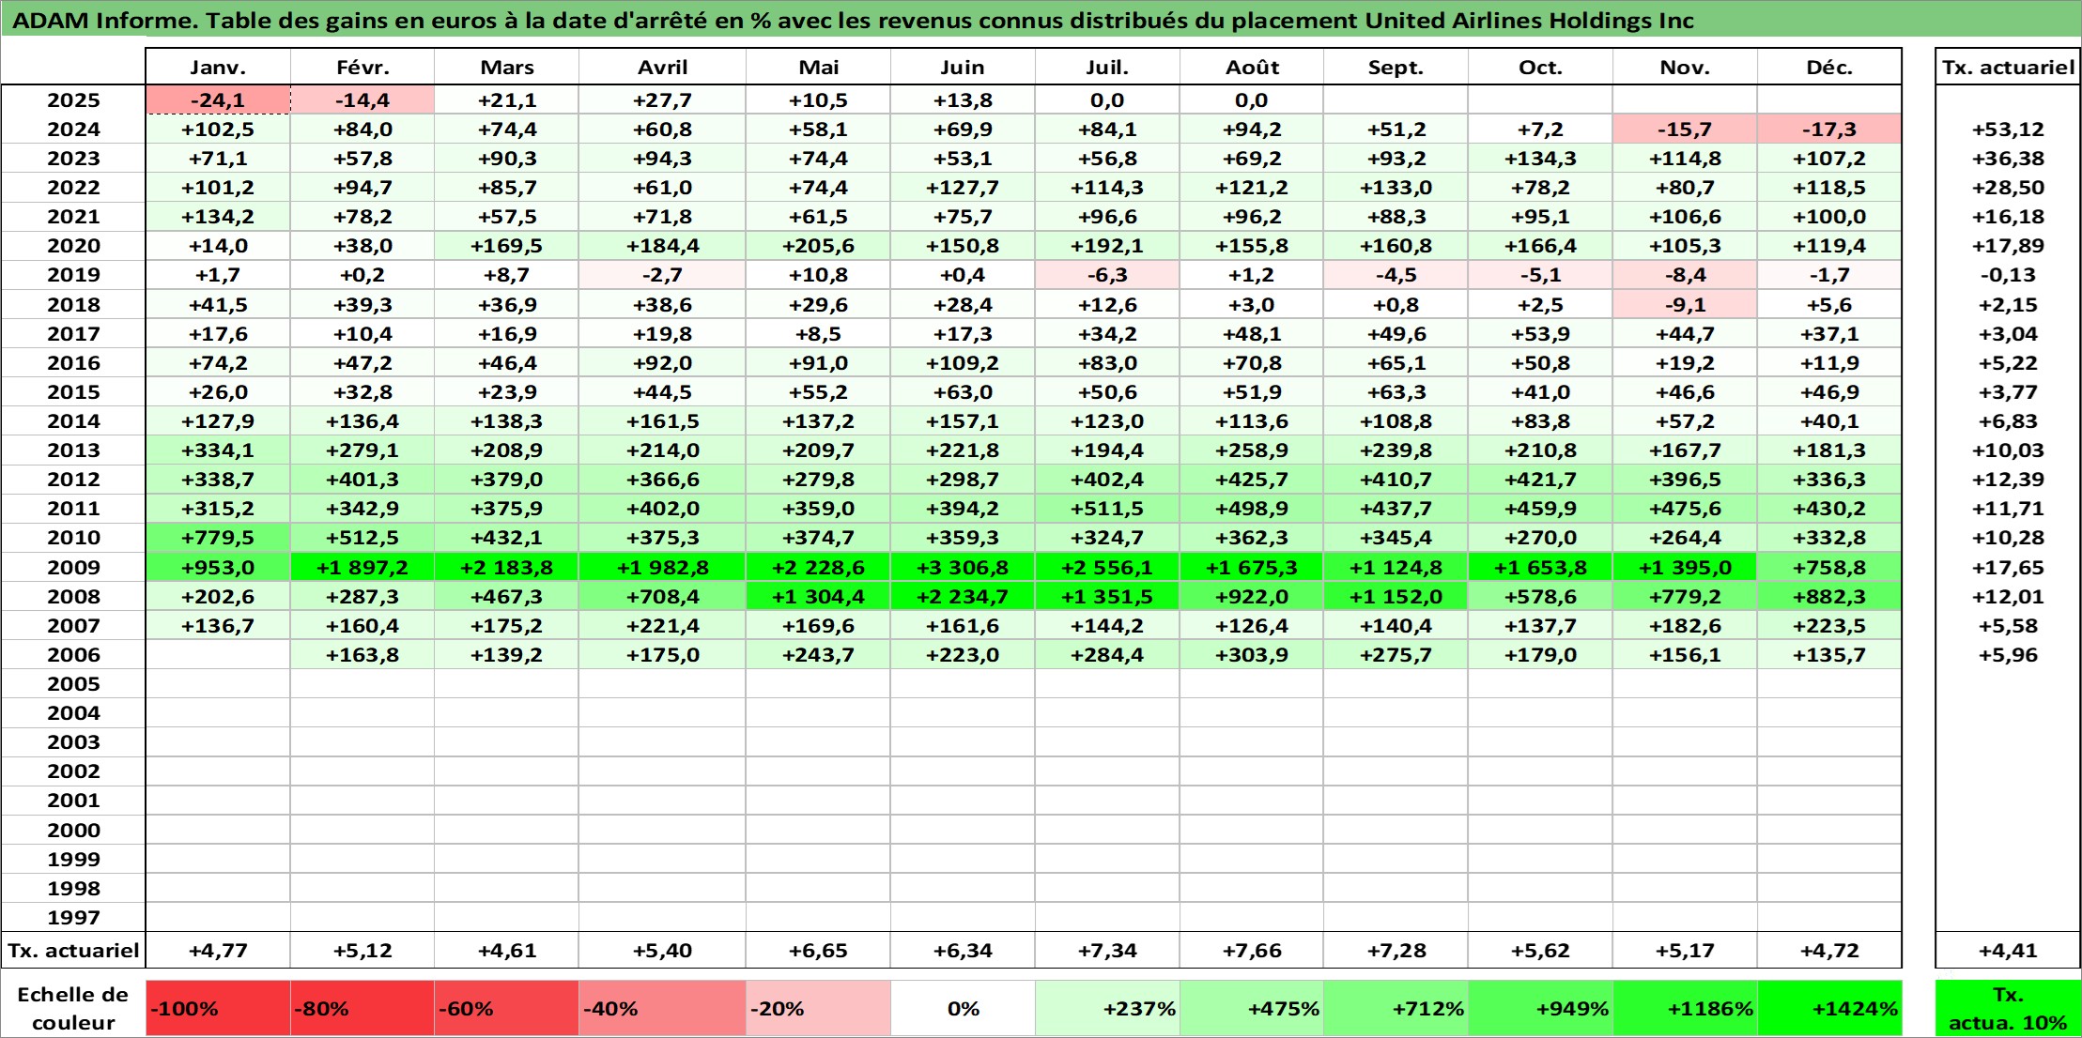The height and width of the screenshot is (1038, 2082).
Task: Click the 0% white color scale cell
Action: [x=963, y=1009]
